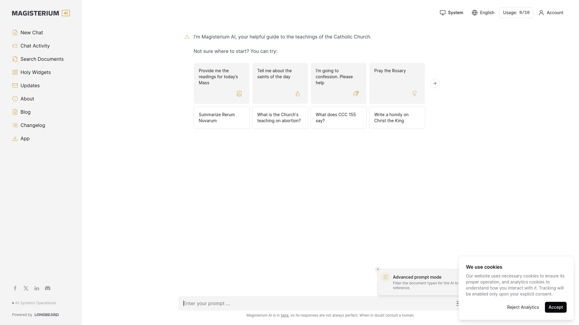Open Account menu
579x325 pixels.
coord(551,13)
